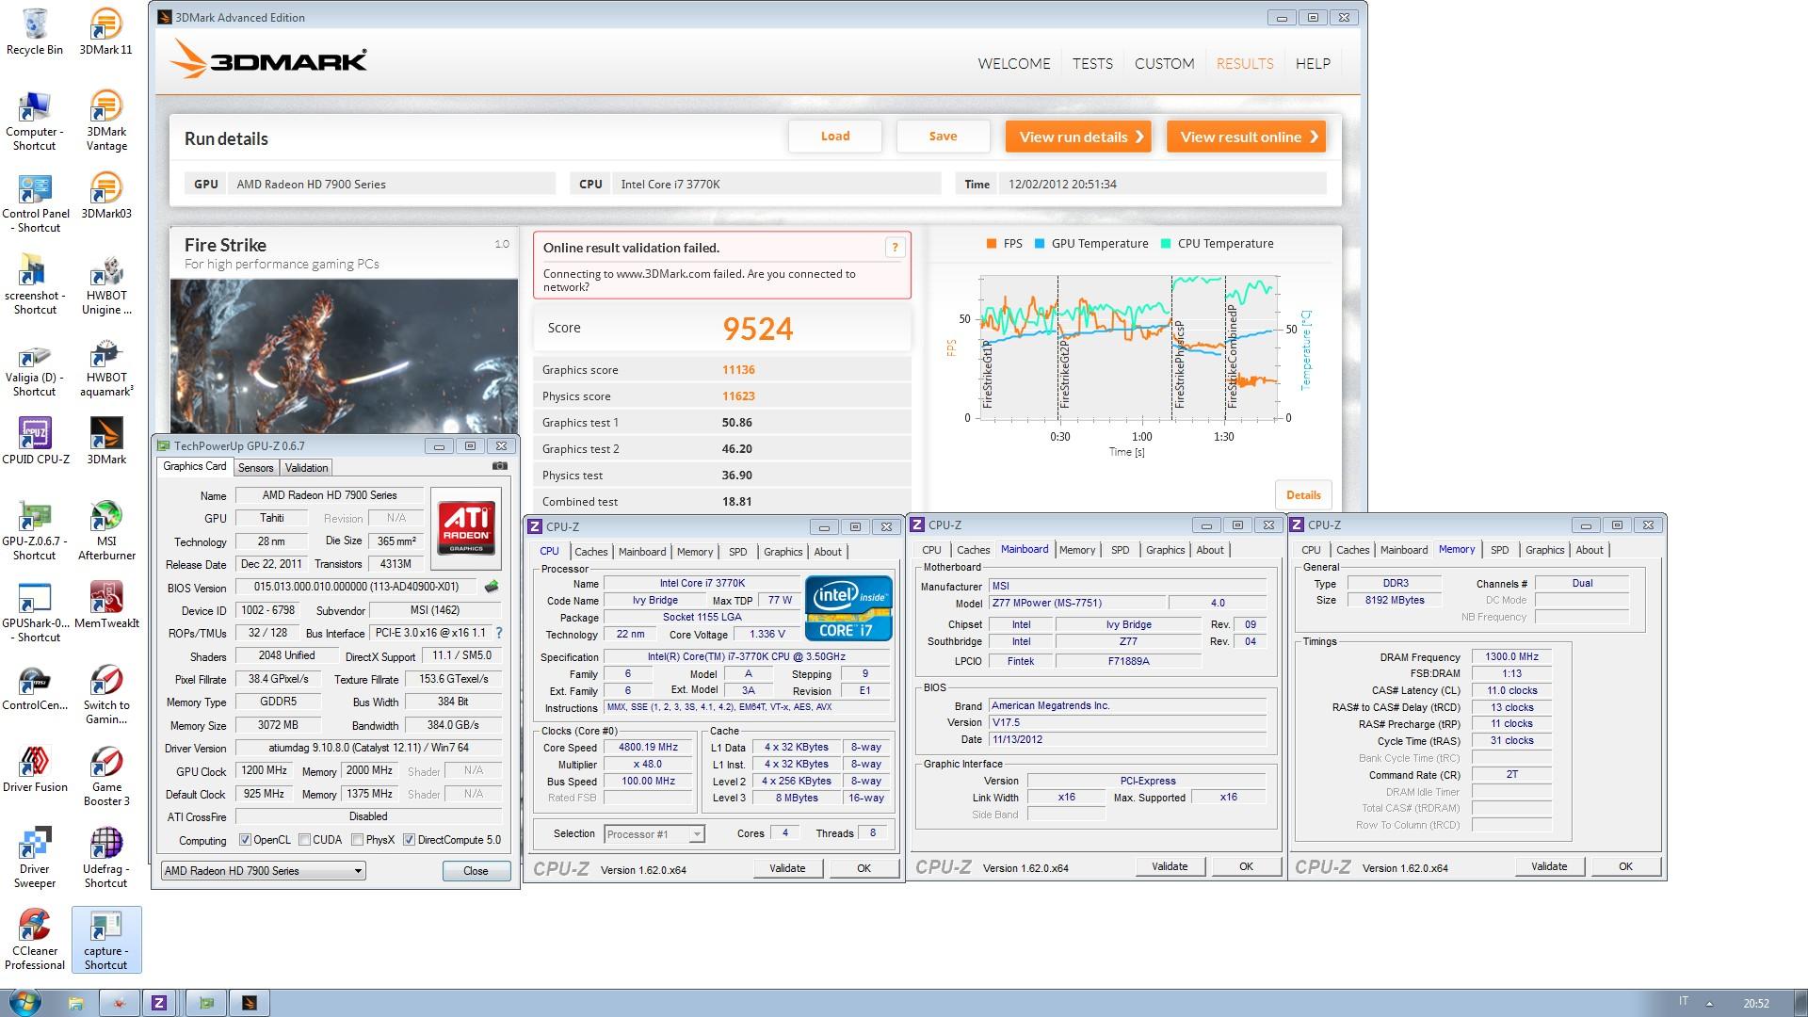Open the Driver Fusion desktop icon
1808x1017 pixels.
point(35,768)
